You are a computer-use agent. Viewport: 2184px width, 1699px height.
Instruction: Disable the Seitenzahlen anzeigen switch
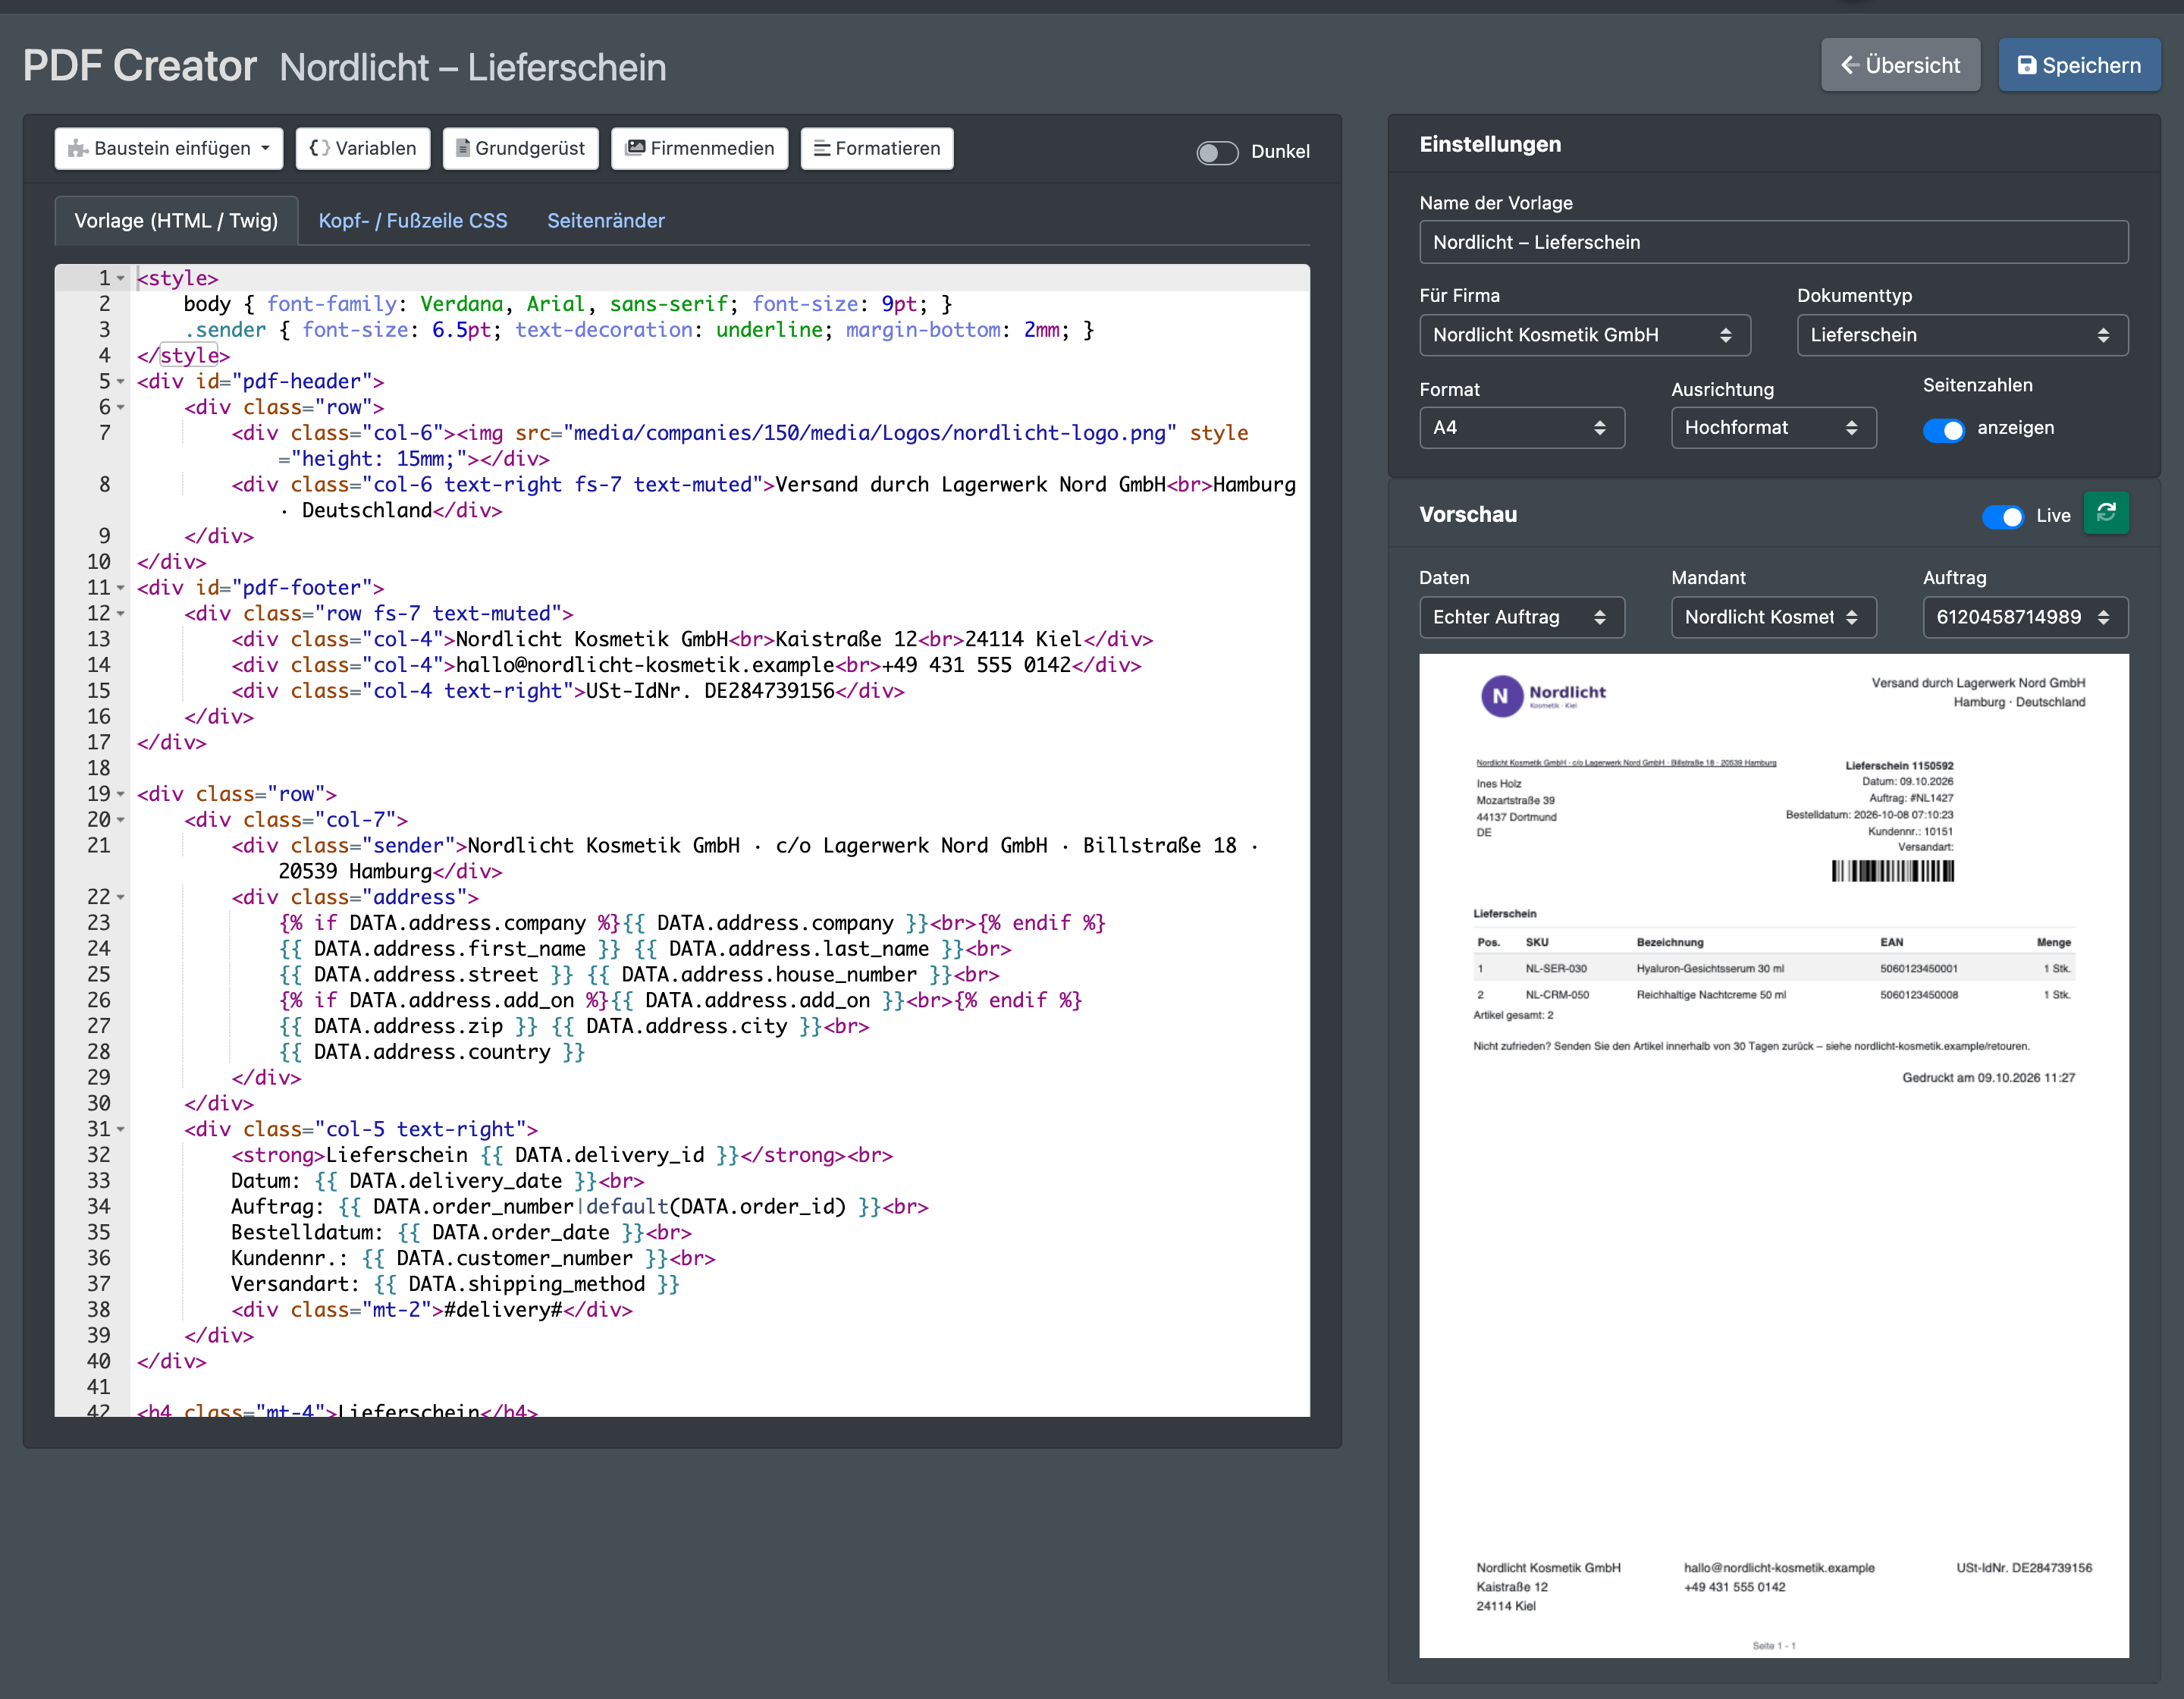click(1944, 429)
